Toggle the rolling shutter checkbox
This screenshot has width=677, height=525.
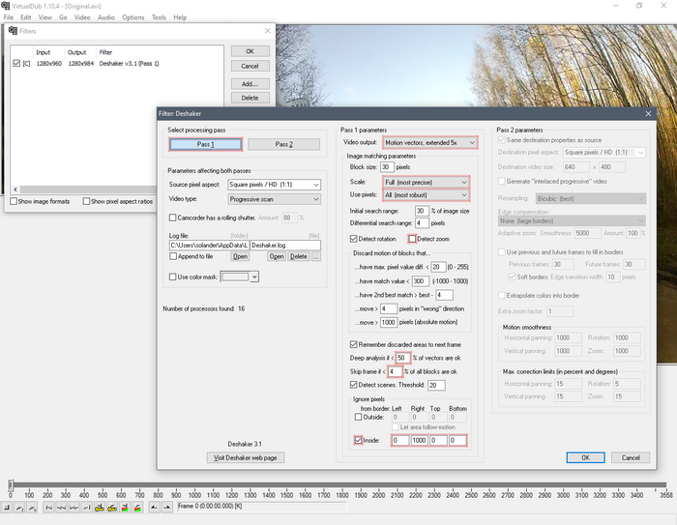[x=172, y=219]
